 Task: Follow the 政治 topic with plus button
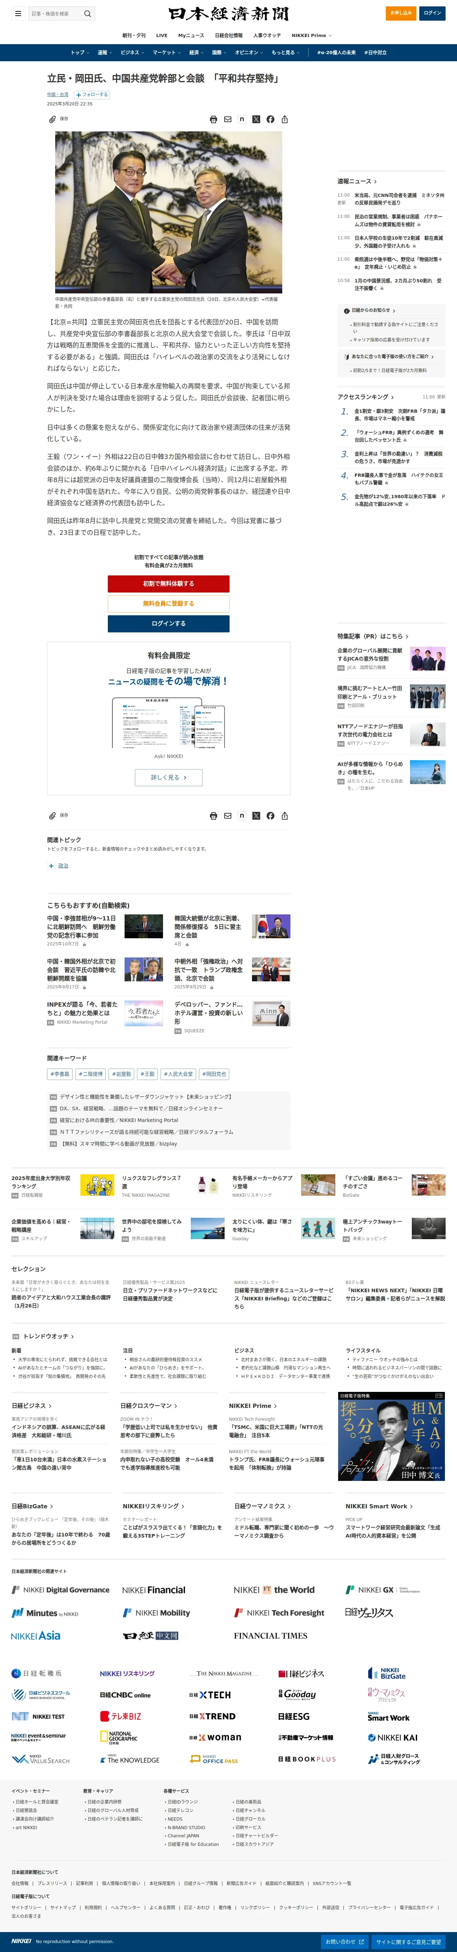tap(51, 865)
